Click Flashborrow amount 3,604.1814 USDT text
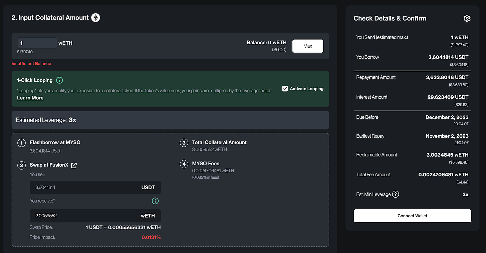 pos(46,151)
